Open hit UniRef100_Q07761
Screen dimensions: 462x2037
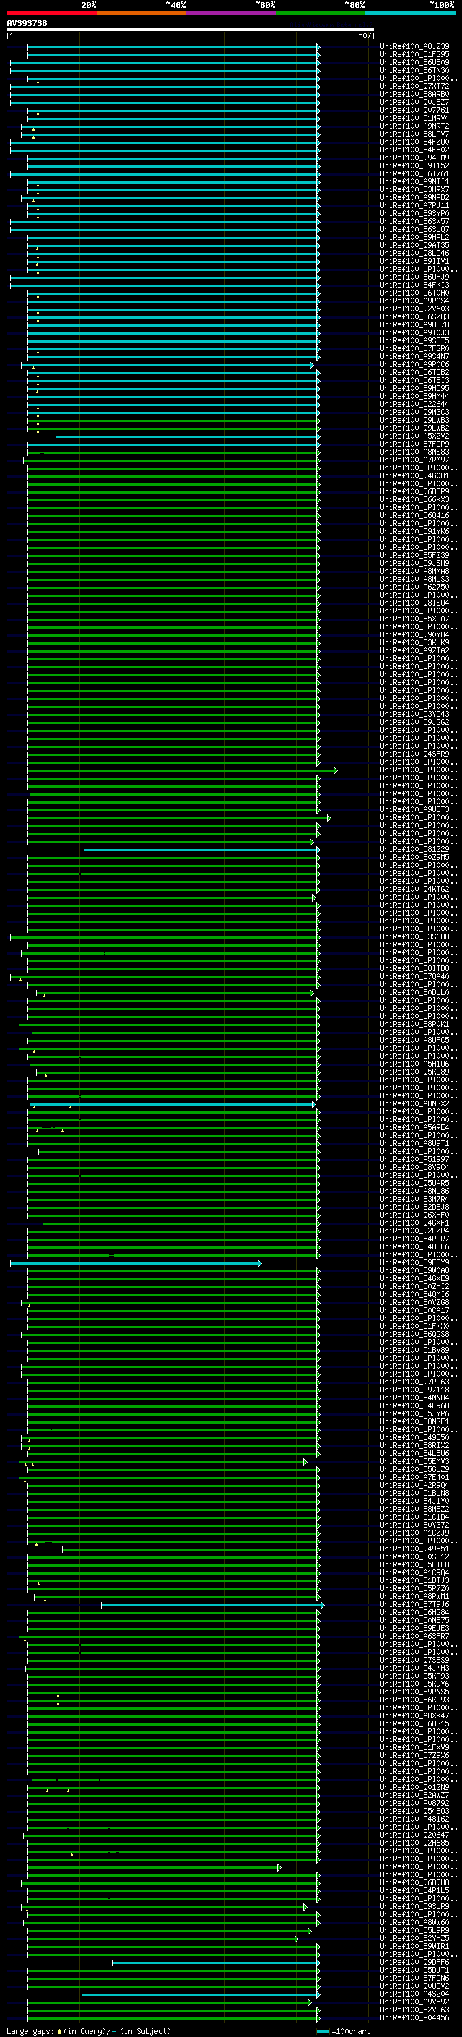pos(414,110)
